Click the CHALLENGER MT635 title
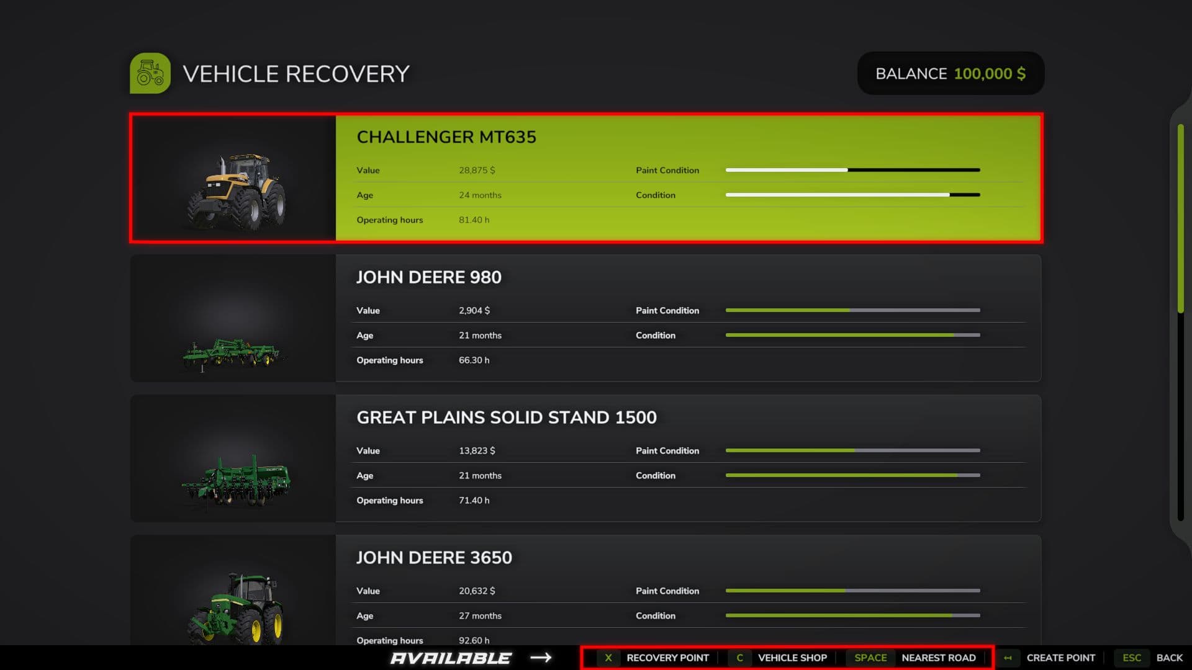Viewport: 1192px width, 670px height. coord(446,137)
